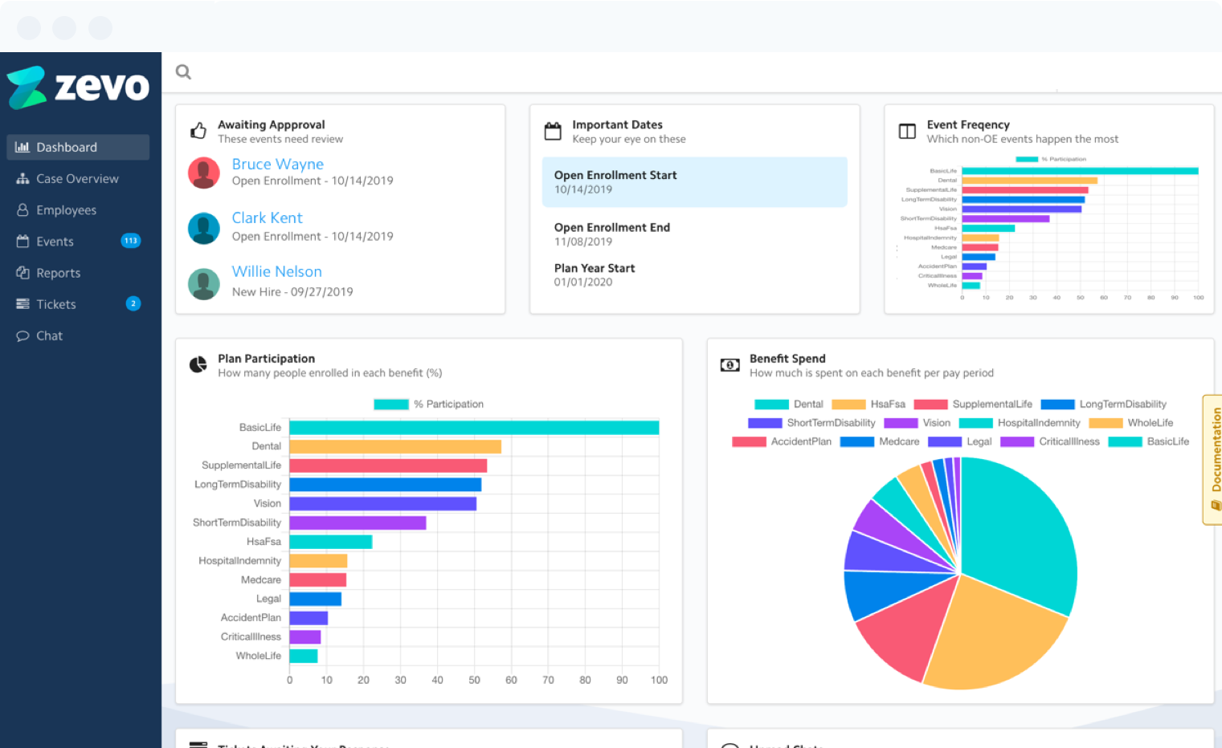Click the 'Open Enrollment - 10/14/2019' text under Bruce Wayne
The image size is (1222, 748).
(313, 181)
